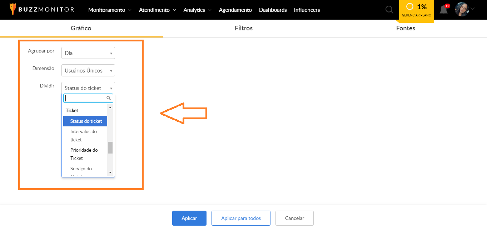Click the Aplicar button
This screenshot has height=231, width=487.
coord(189,218)
